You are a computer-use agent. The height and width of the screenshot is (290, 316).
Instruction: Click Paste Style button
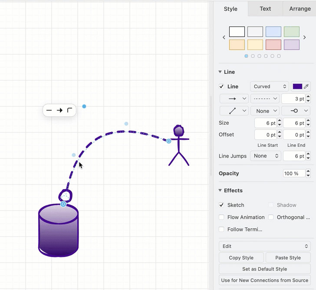(288, 257)
